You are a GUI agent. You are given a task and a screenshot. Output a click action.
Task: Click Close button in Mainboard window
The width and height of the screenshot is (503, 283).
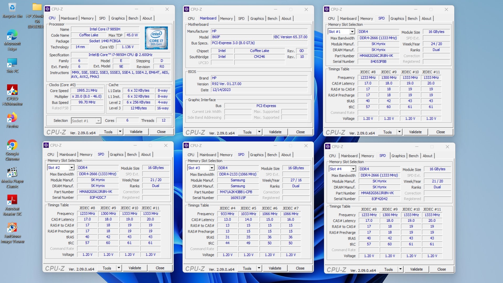point(300,132)
